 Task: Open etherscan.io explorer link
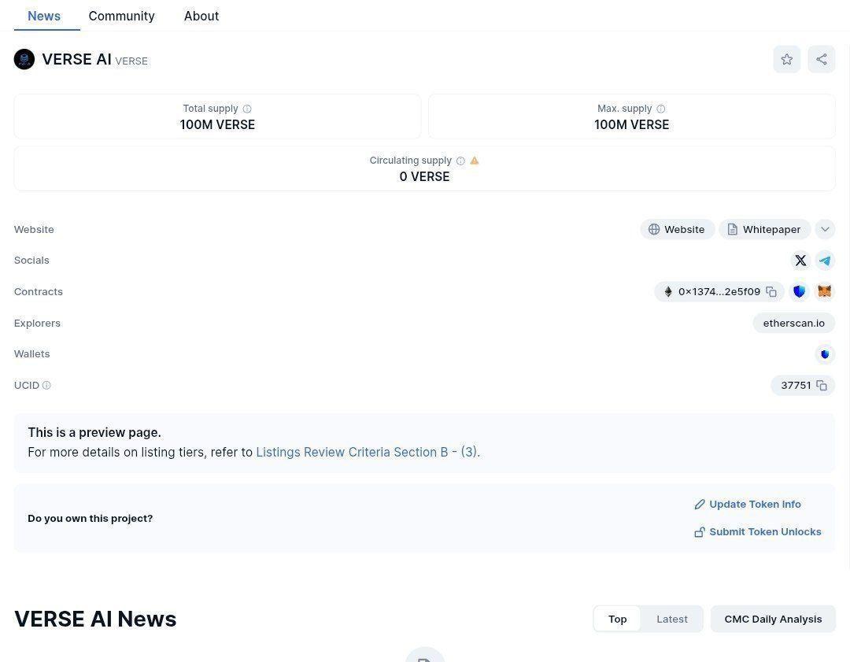pyautogui.click(x=793, y=324)
